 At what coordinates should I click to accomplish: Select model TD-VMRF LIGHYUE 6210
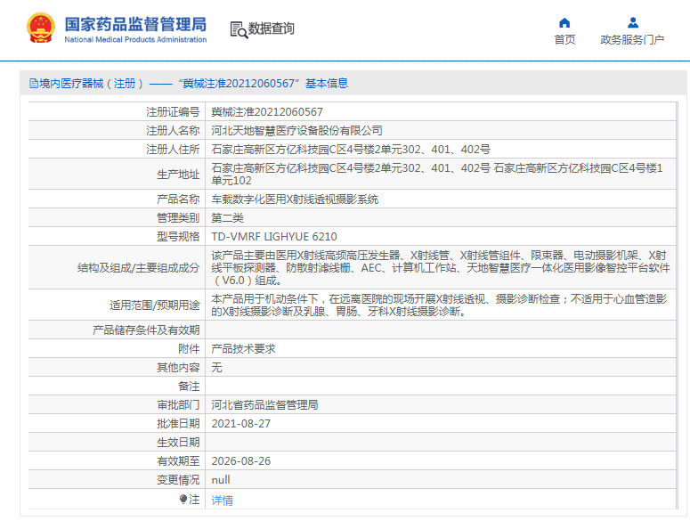[x=274, y=237]
